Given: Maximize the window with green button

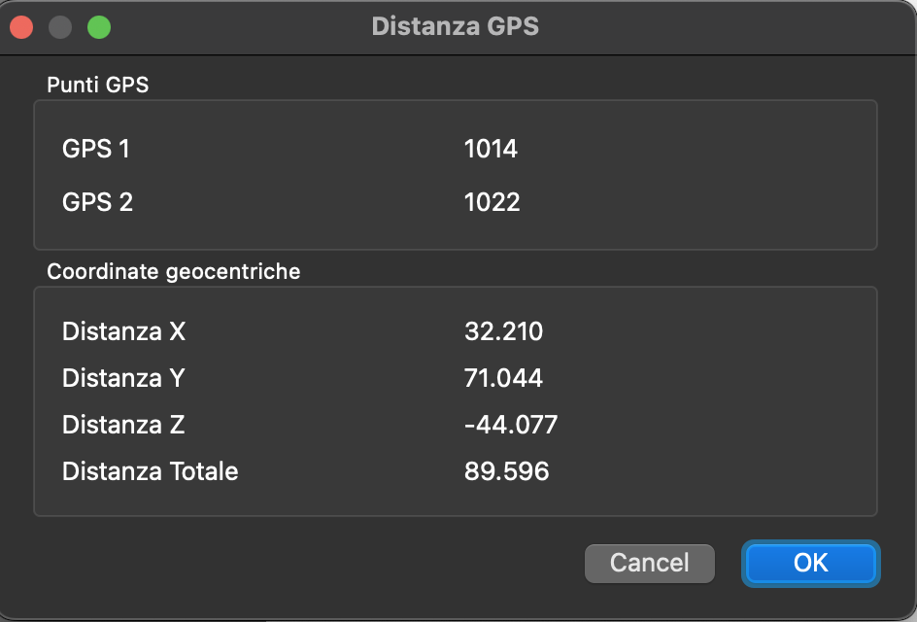Looking at the screenshot, I should pyautogui.click(x=99, y=27).
